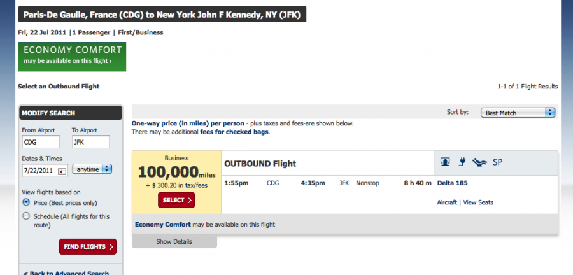
Task: Click the flat-bed seat amenity icon
Action: point(479,162)
